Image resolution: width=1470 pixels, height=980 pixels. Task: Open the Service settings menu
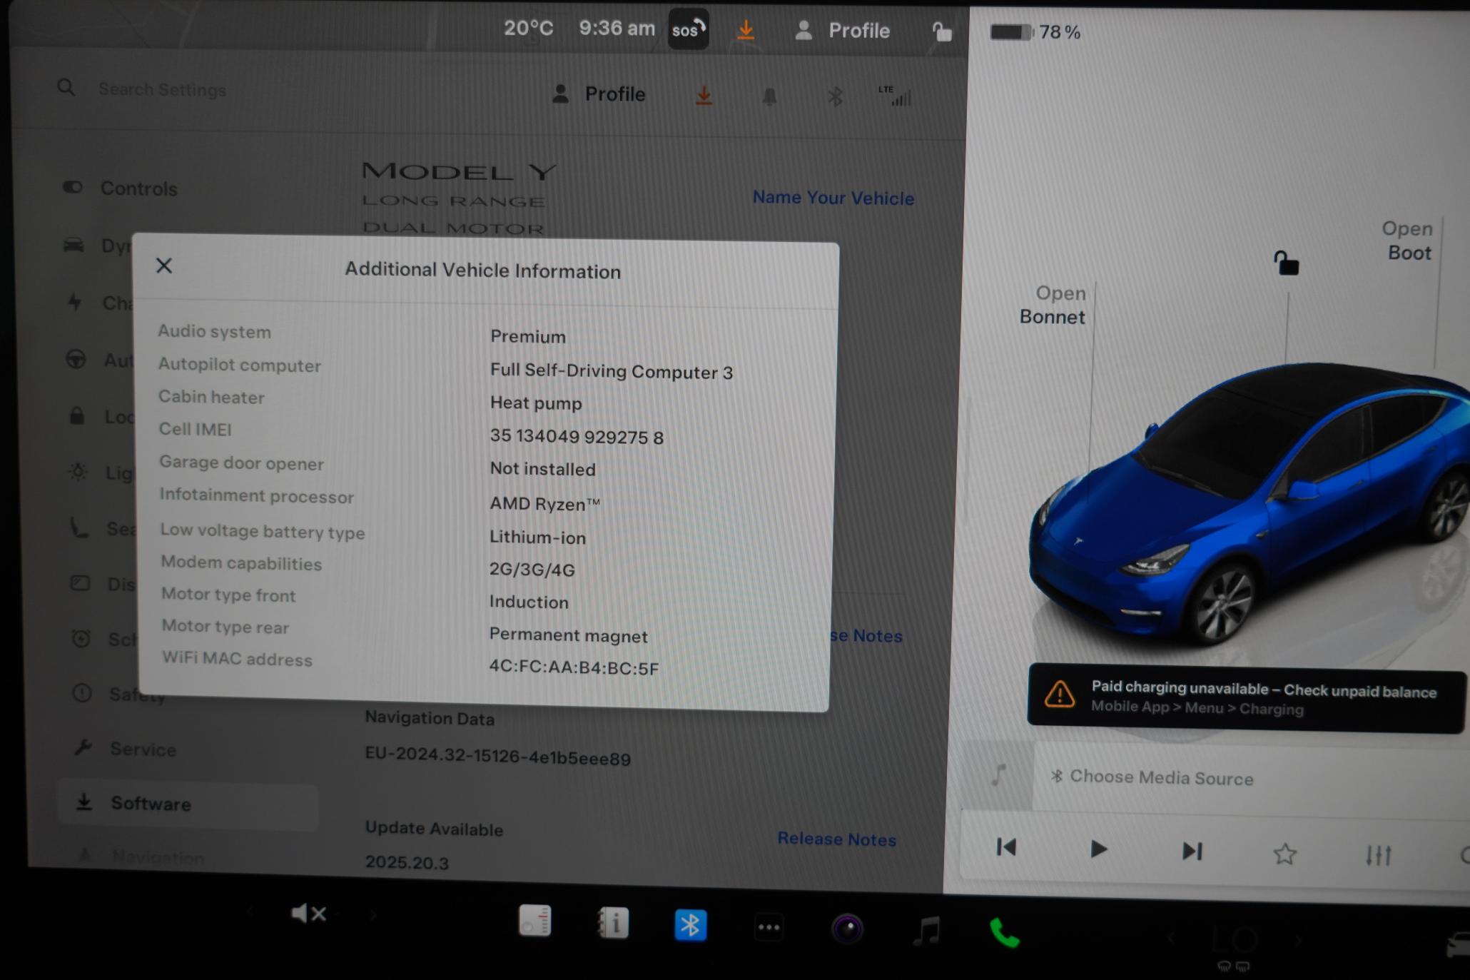[x=125, y=749]
